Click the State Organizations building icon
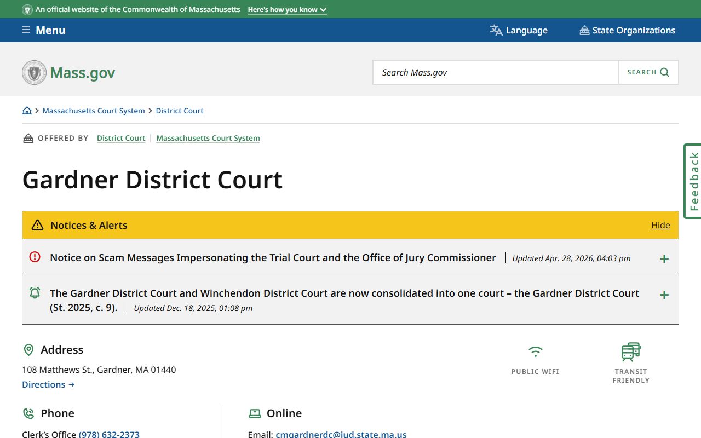 tap(584, 30)
